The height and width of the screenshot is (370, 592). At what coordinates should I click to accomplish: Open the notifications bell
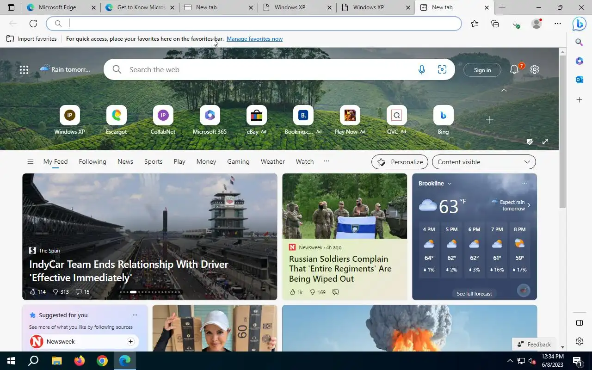514,69
